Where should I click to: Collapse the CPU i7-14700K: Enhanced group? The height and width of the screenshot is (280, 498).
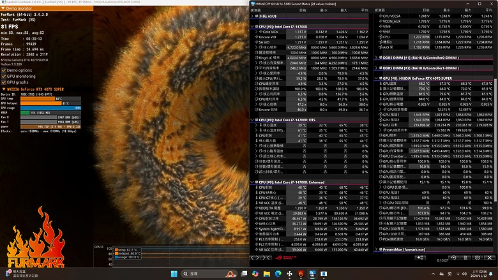252,182
